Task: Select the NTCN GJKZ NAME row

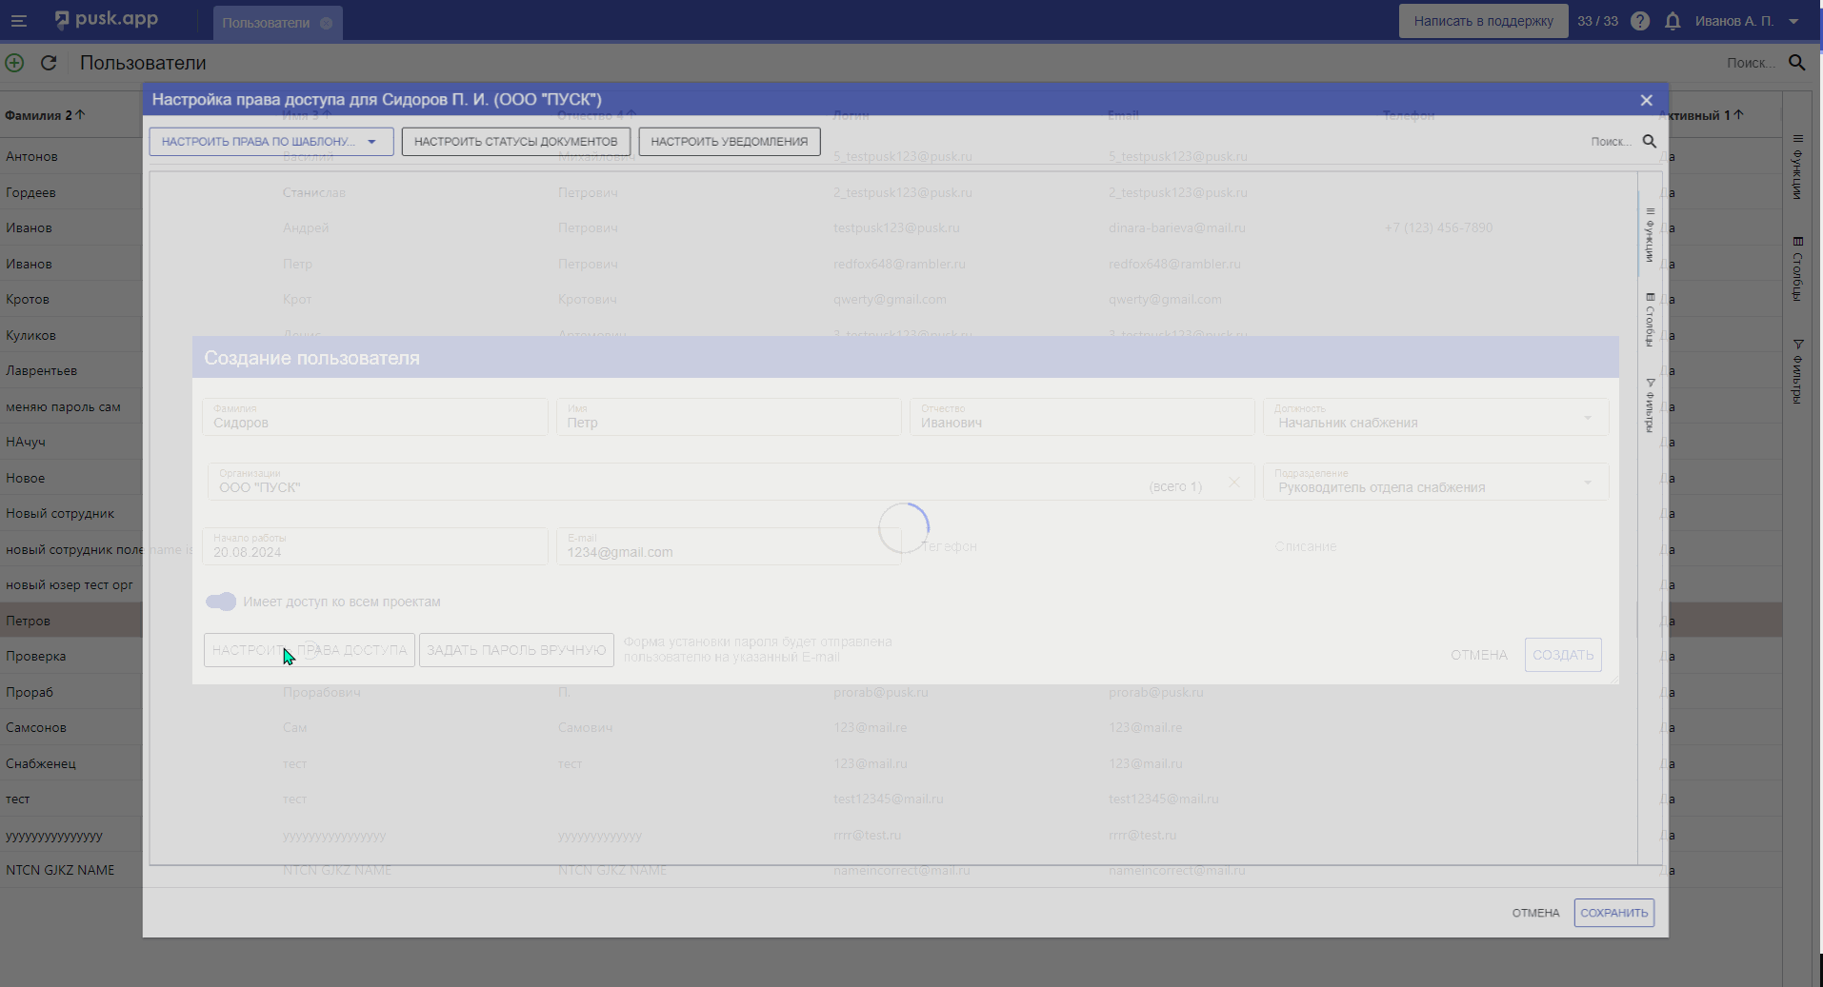Action: 891,870
